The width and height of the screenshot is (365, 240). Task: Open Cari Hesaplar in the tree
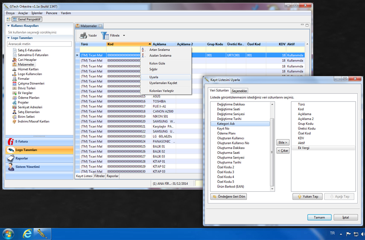(27, 60)
